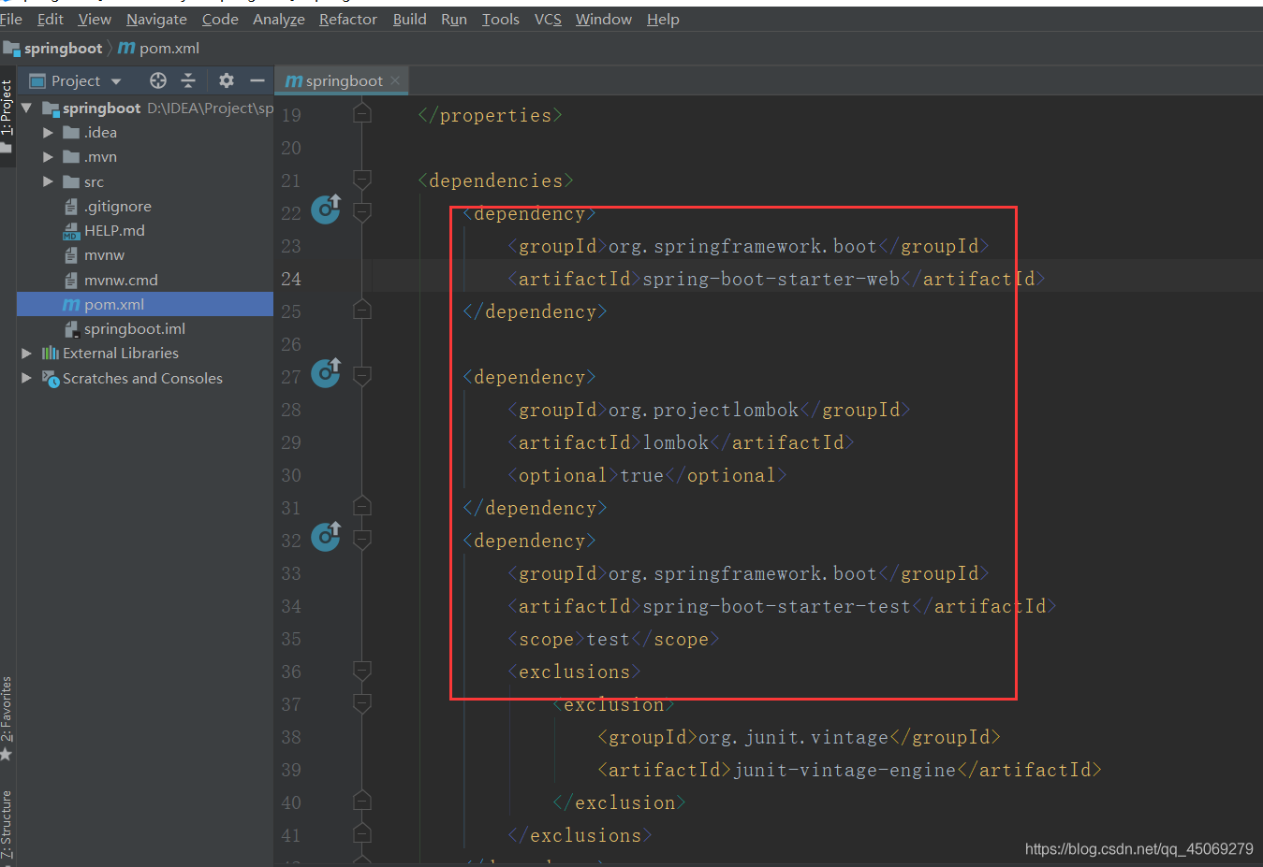Open the VCS menu
Viewport: 1263px width, 867px height.
coord(548,19)
